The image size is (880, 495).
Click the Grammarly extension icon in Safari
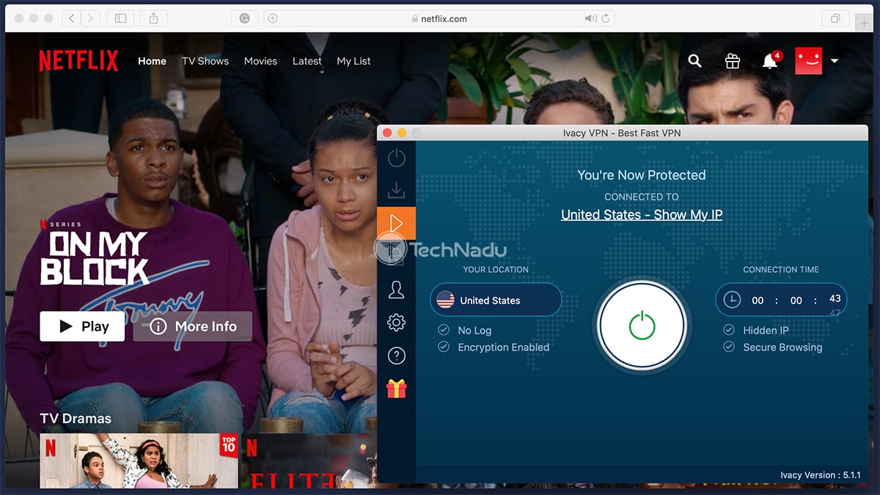[244, 18]
